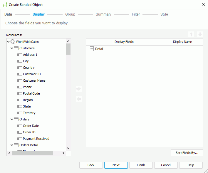Collapse the Orders node
The width and height of the screenshot is (208, 173).
pos(12,119)
